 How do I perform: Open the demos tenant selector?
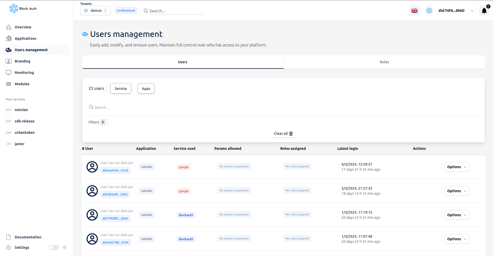pos(96,11)
